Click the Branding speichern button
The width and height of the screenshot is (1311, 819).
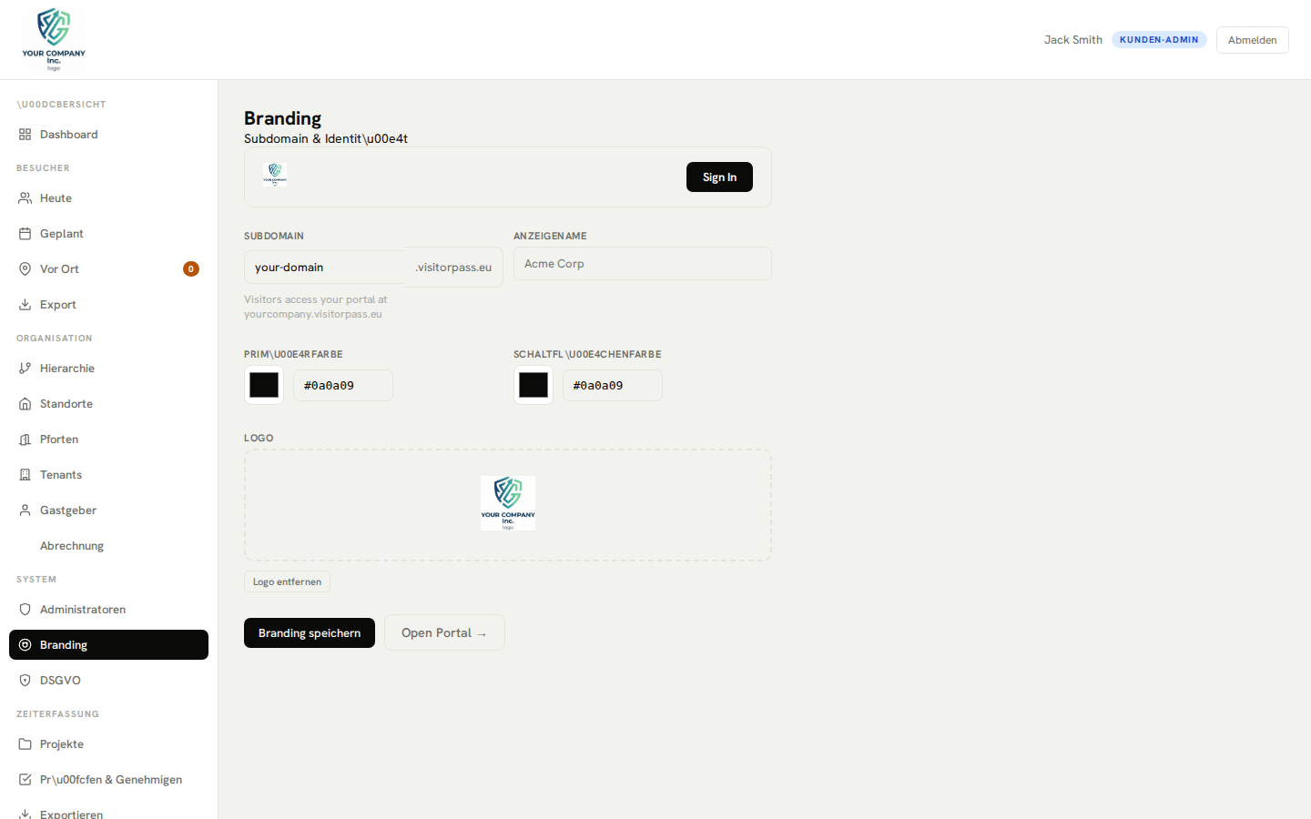tap(309, 632)
